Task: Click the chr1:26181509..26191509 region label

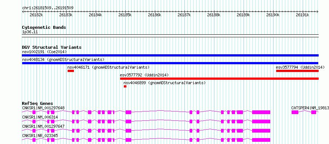Action: [x=48, y=8]
